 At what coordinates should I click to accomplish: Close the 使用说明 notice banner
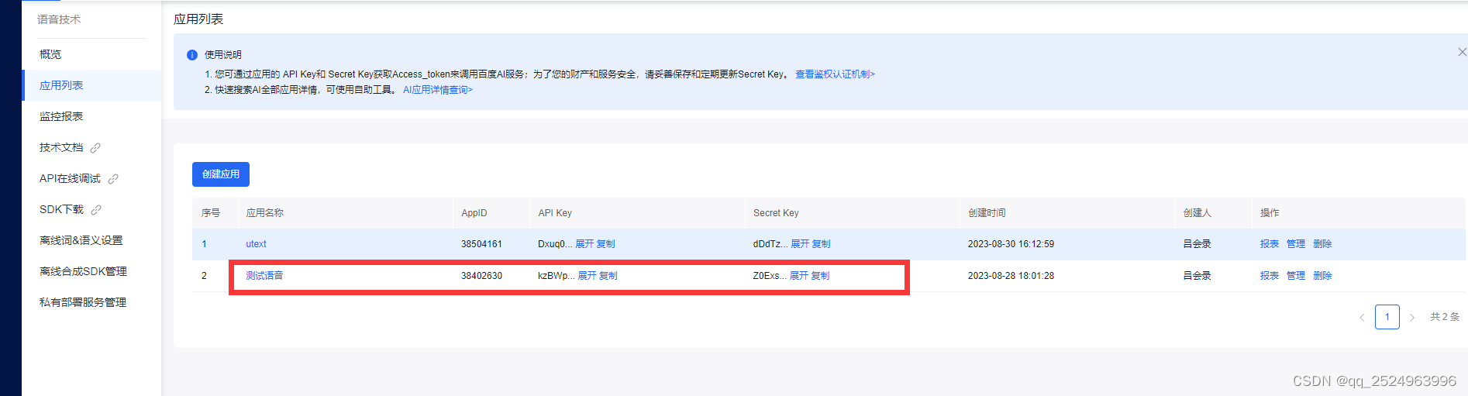[1462, 52]
